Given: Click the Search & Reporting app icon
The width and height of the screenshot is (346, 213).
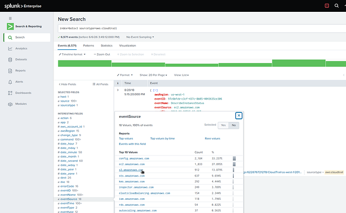Looking at the screenshot, I should tap(10, 27).
